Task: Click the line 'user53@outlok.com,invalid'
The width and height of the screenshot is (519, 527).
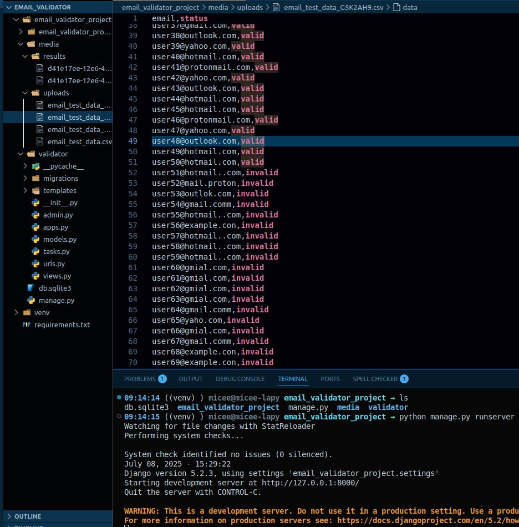Action: 210,194
